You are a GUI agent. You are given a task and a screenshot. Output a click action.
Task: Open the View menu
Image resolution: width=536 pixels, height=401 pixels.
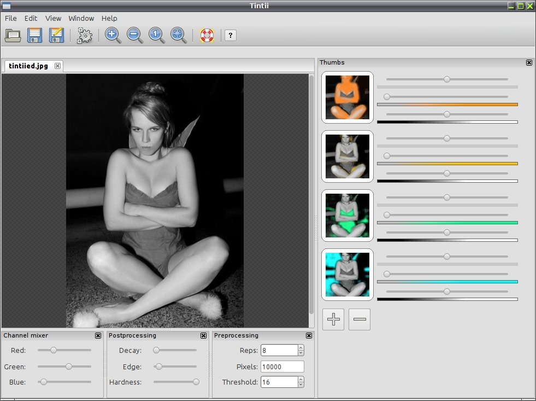(54, 19)
